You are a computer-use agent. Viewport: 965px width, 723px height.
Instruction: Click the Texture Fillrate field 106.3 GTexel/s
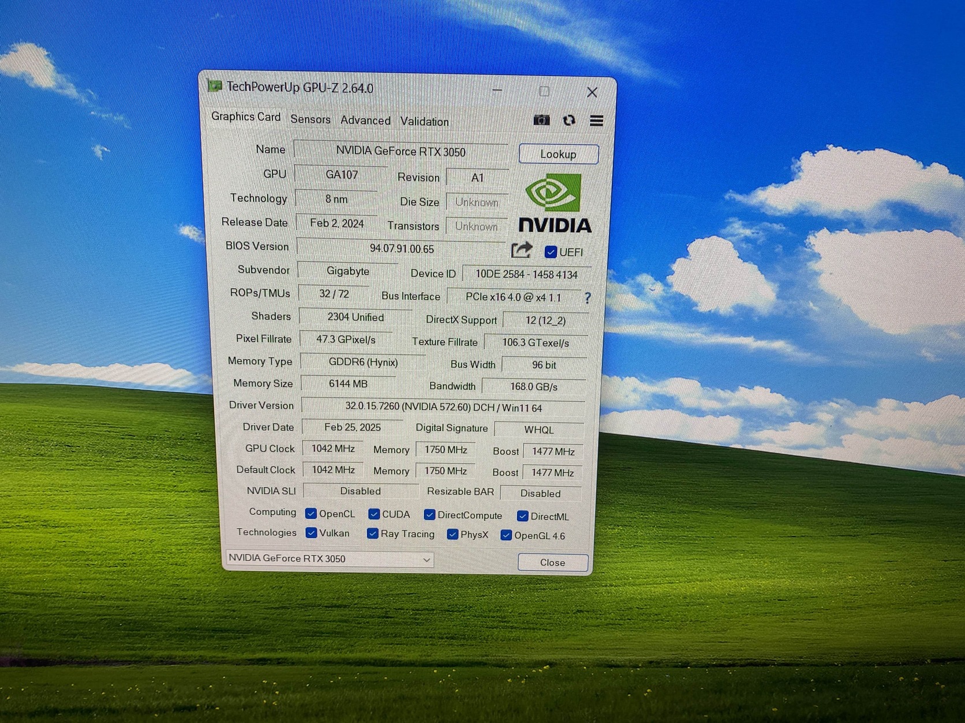tap(536, 342)
